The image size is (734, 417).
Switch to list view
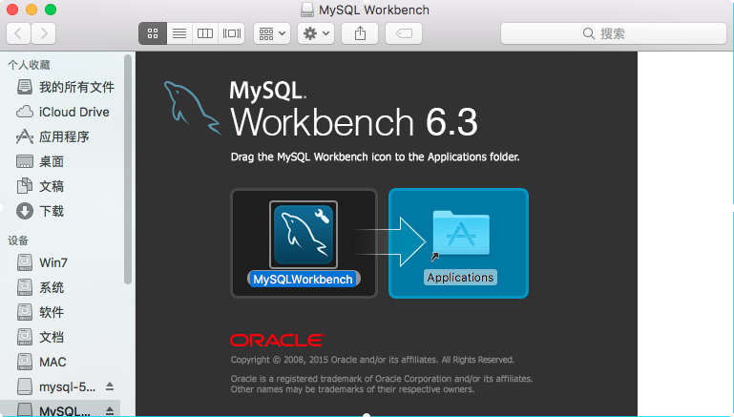tap(179, 33)
